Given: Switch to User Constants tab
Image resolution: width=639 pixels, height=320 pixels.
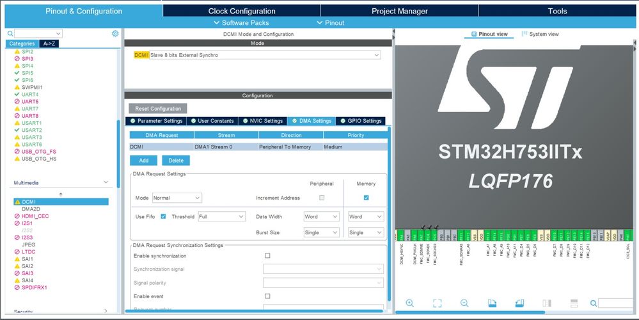Looking at the screenshot, I should (212, 121).
